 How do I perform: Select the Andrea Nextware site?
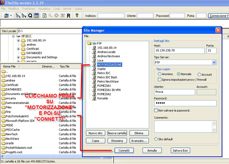(109, 56)
